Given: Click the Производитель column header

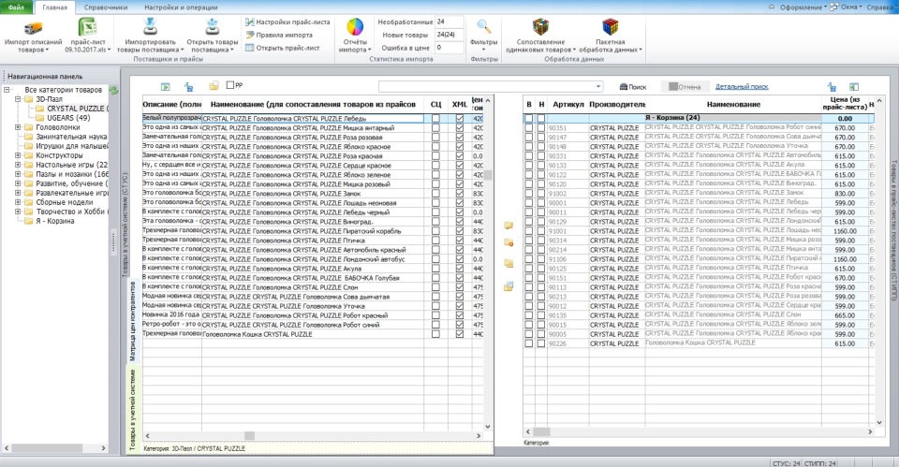Looking at the screenshot, I should tap(617, 104).
